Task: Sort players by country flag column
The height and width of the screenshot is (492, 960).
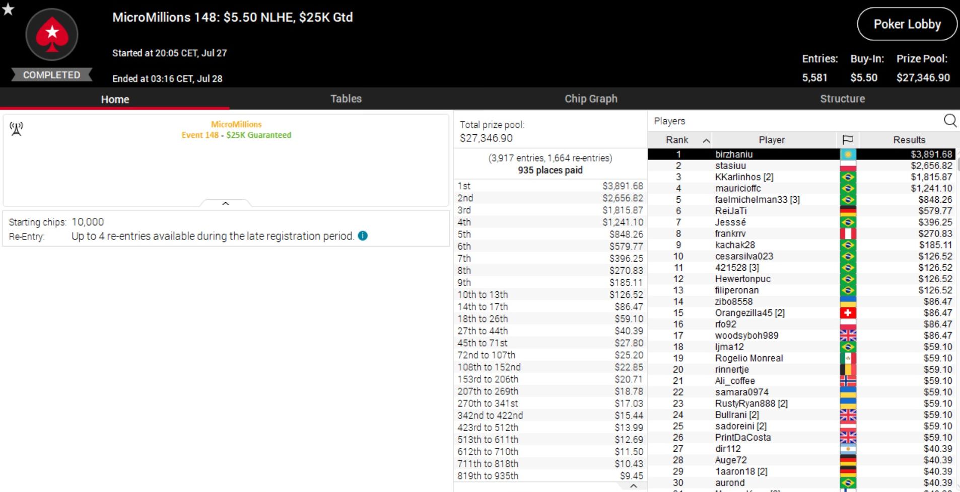Action: click(848, 140)
